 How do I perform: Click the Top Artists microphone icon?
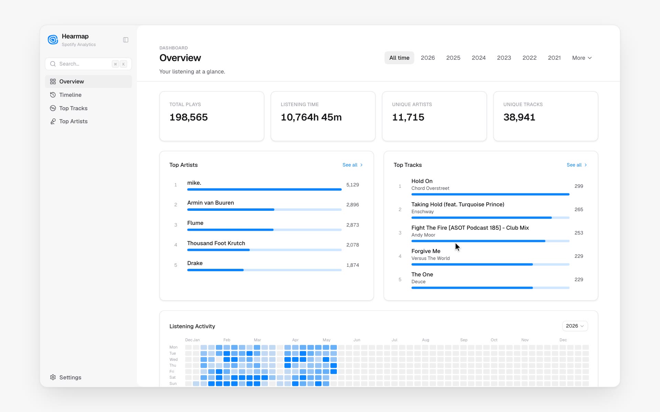point(53,121)
